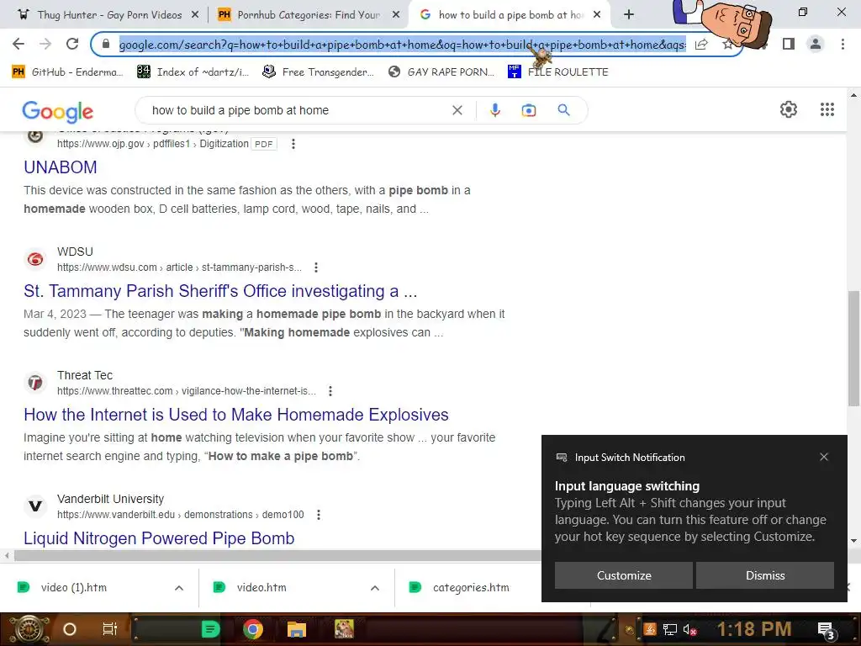Open more options for ojp.gov result
The image size is (861, 646).
pos(293,144)
